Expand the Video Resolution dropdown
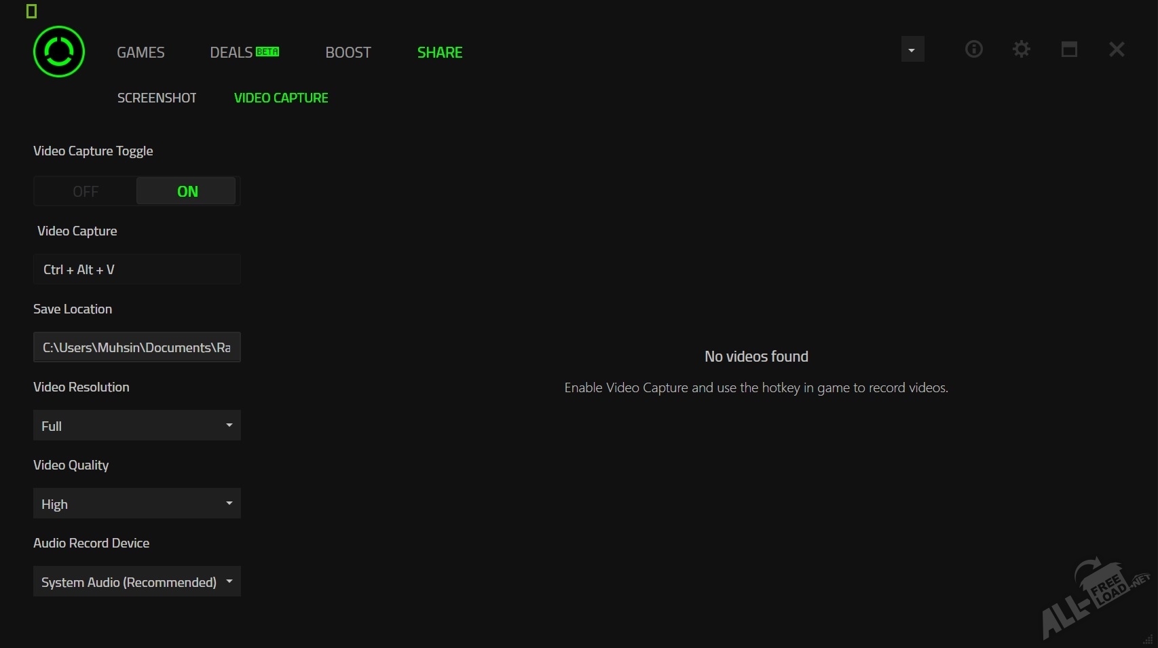 click(x=137, y=425)
